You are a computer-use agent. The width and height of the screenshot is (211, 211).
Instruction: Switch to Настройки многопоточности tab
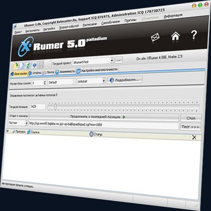point(97,70)
